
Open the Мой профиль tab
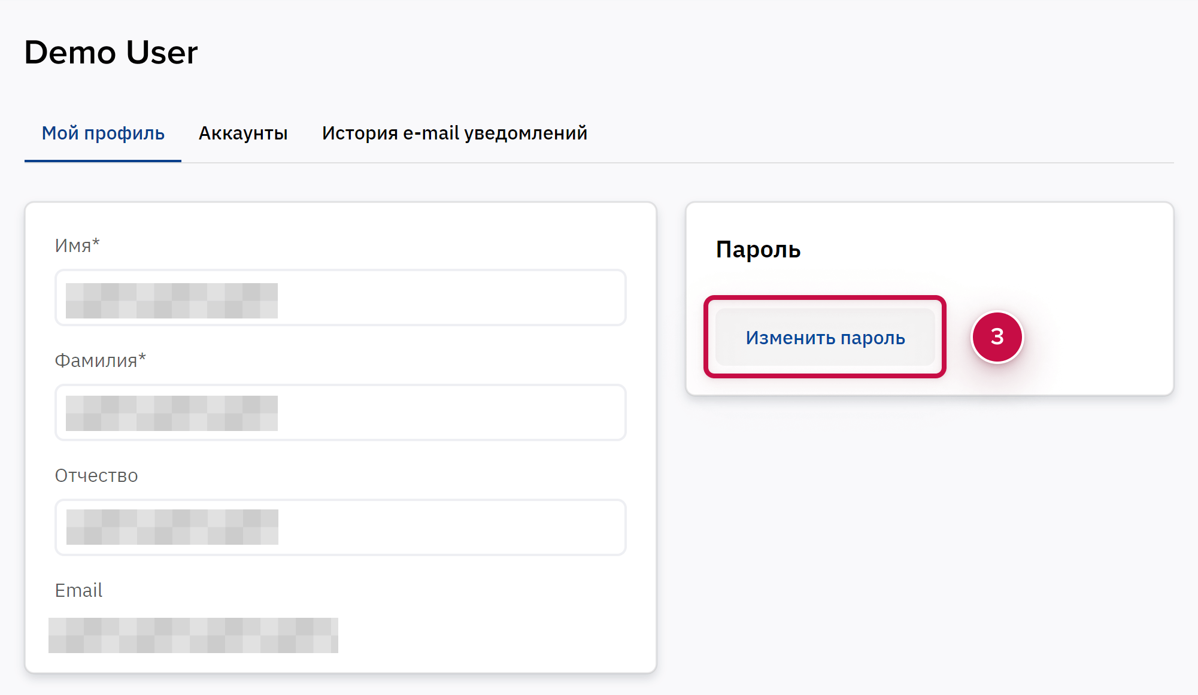[x=103, y=133]
